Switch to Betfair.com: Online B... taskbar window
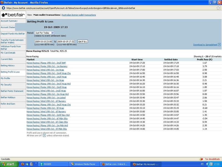 [x=115, y=164]
